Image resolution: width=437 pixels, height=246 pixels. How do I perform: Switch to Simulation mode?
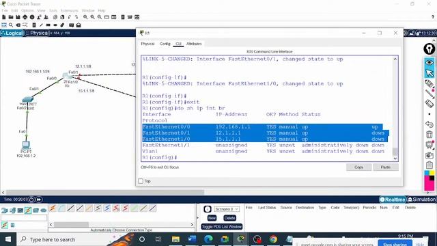pos(421,200)
